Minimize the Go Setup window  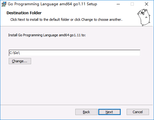point(118,4)
